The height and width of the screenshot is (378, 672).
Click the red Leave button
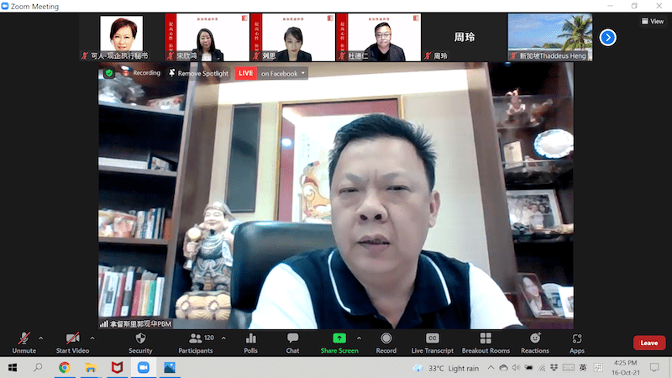pos(648,343)
